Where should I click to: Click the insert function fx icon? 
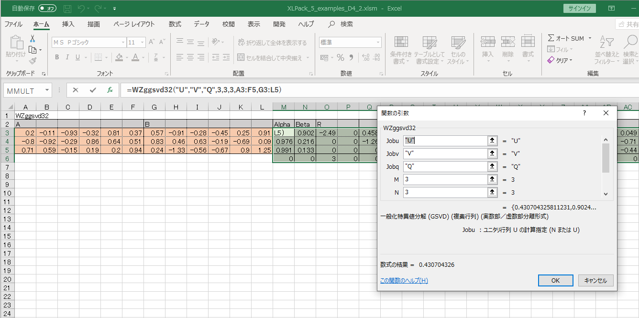click(110, 90)
